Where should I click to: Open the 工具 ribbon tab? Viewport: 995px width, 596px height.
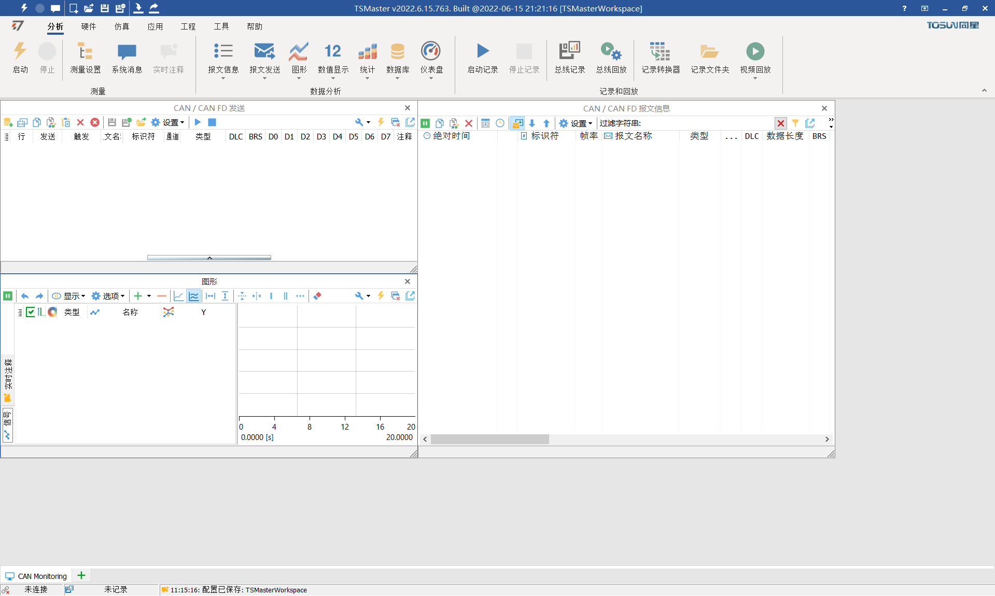pyautogui.click(x=221, y=26)
